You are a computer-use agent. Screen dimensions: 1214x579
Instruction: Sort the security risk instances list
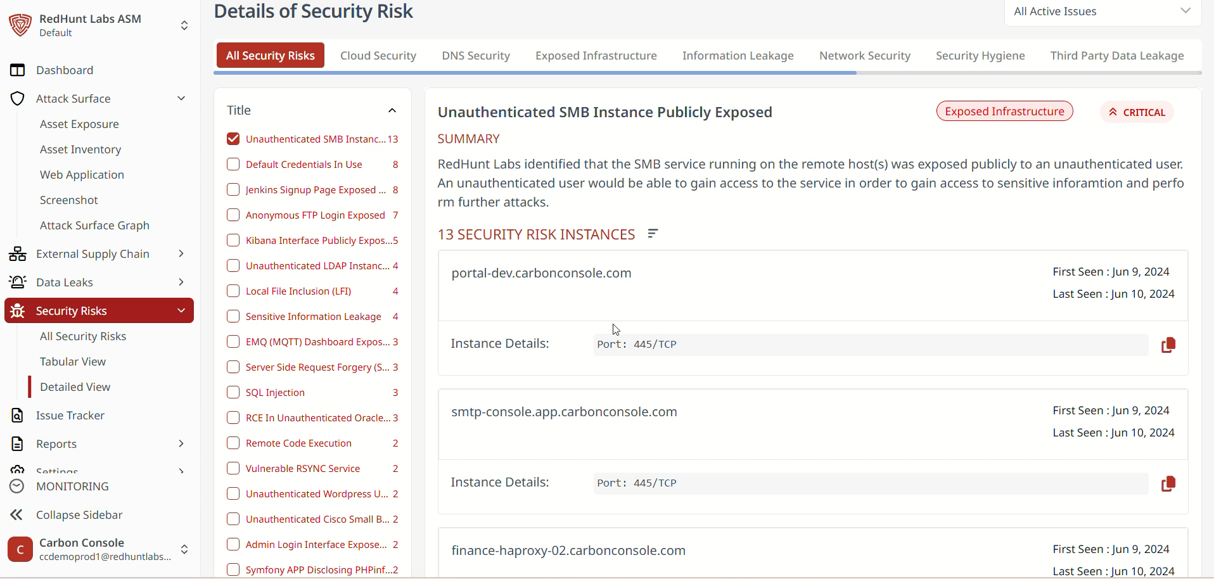point(653,234)
